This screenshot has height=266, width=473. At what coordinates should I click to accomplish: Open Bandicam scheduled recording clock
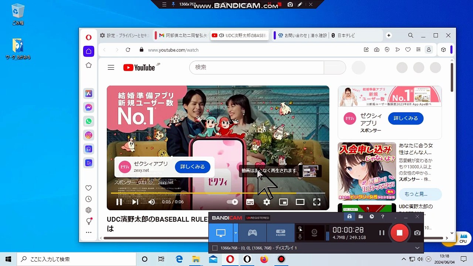click(372, 217)
